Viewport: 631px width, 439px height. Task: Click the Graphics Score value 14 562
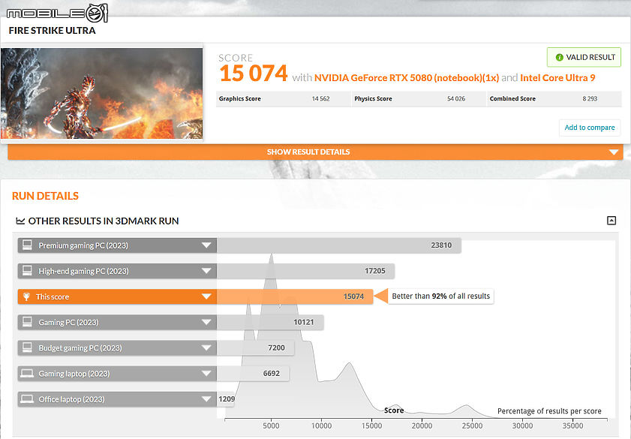(320, 98)
